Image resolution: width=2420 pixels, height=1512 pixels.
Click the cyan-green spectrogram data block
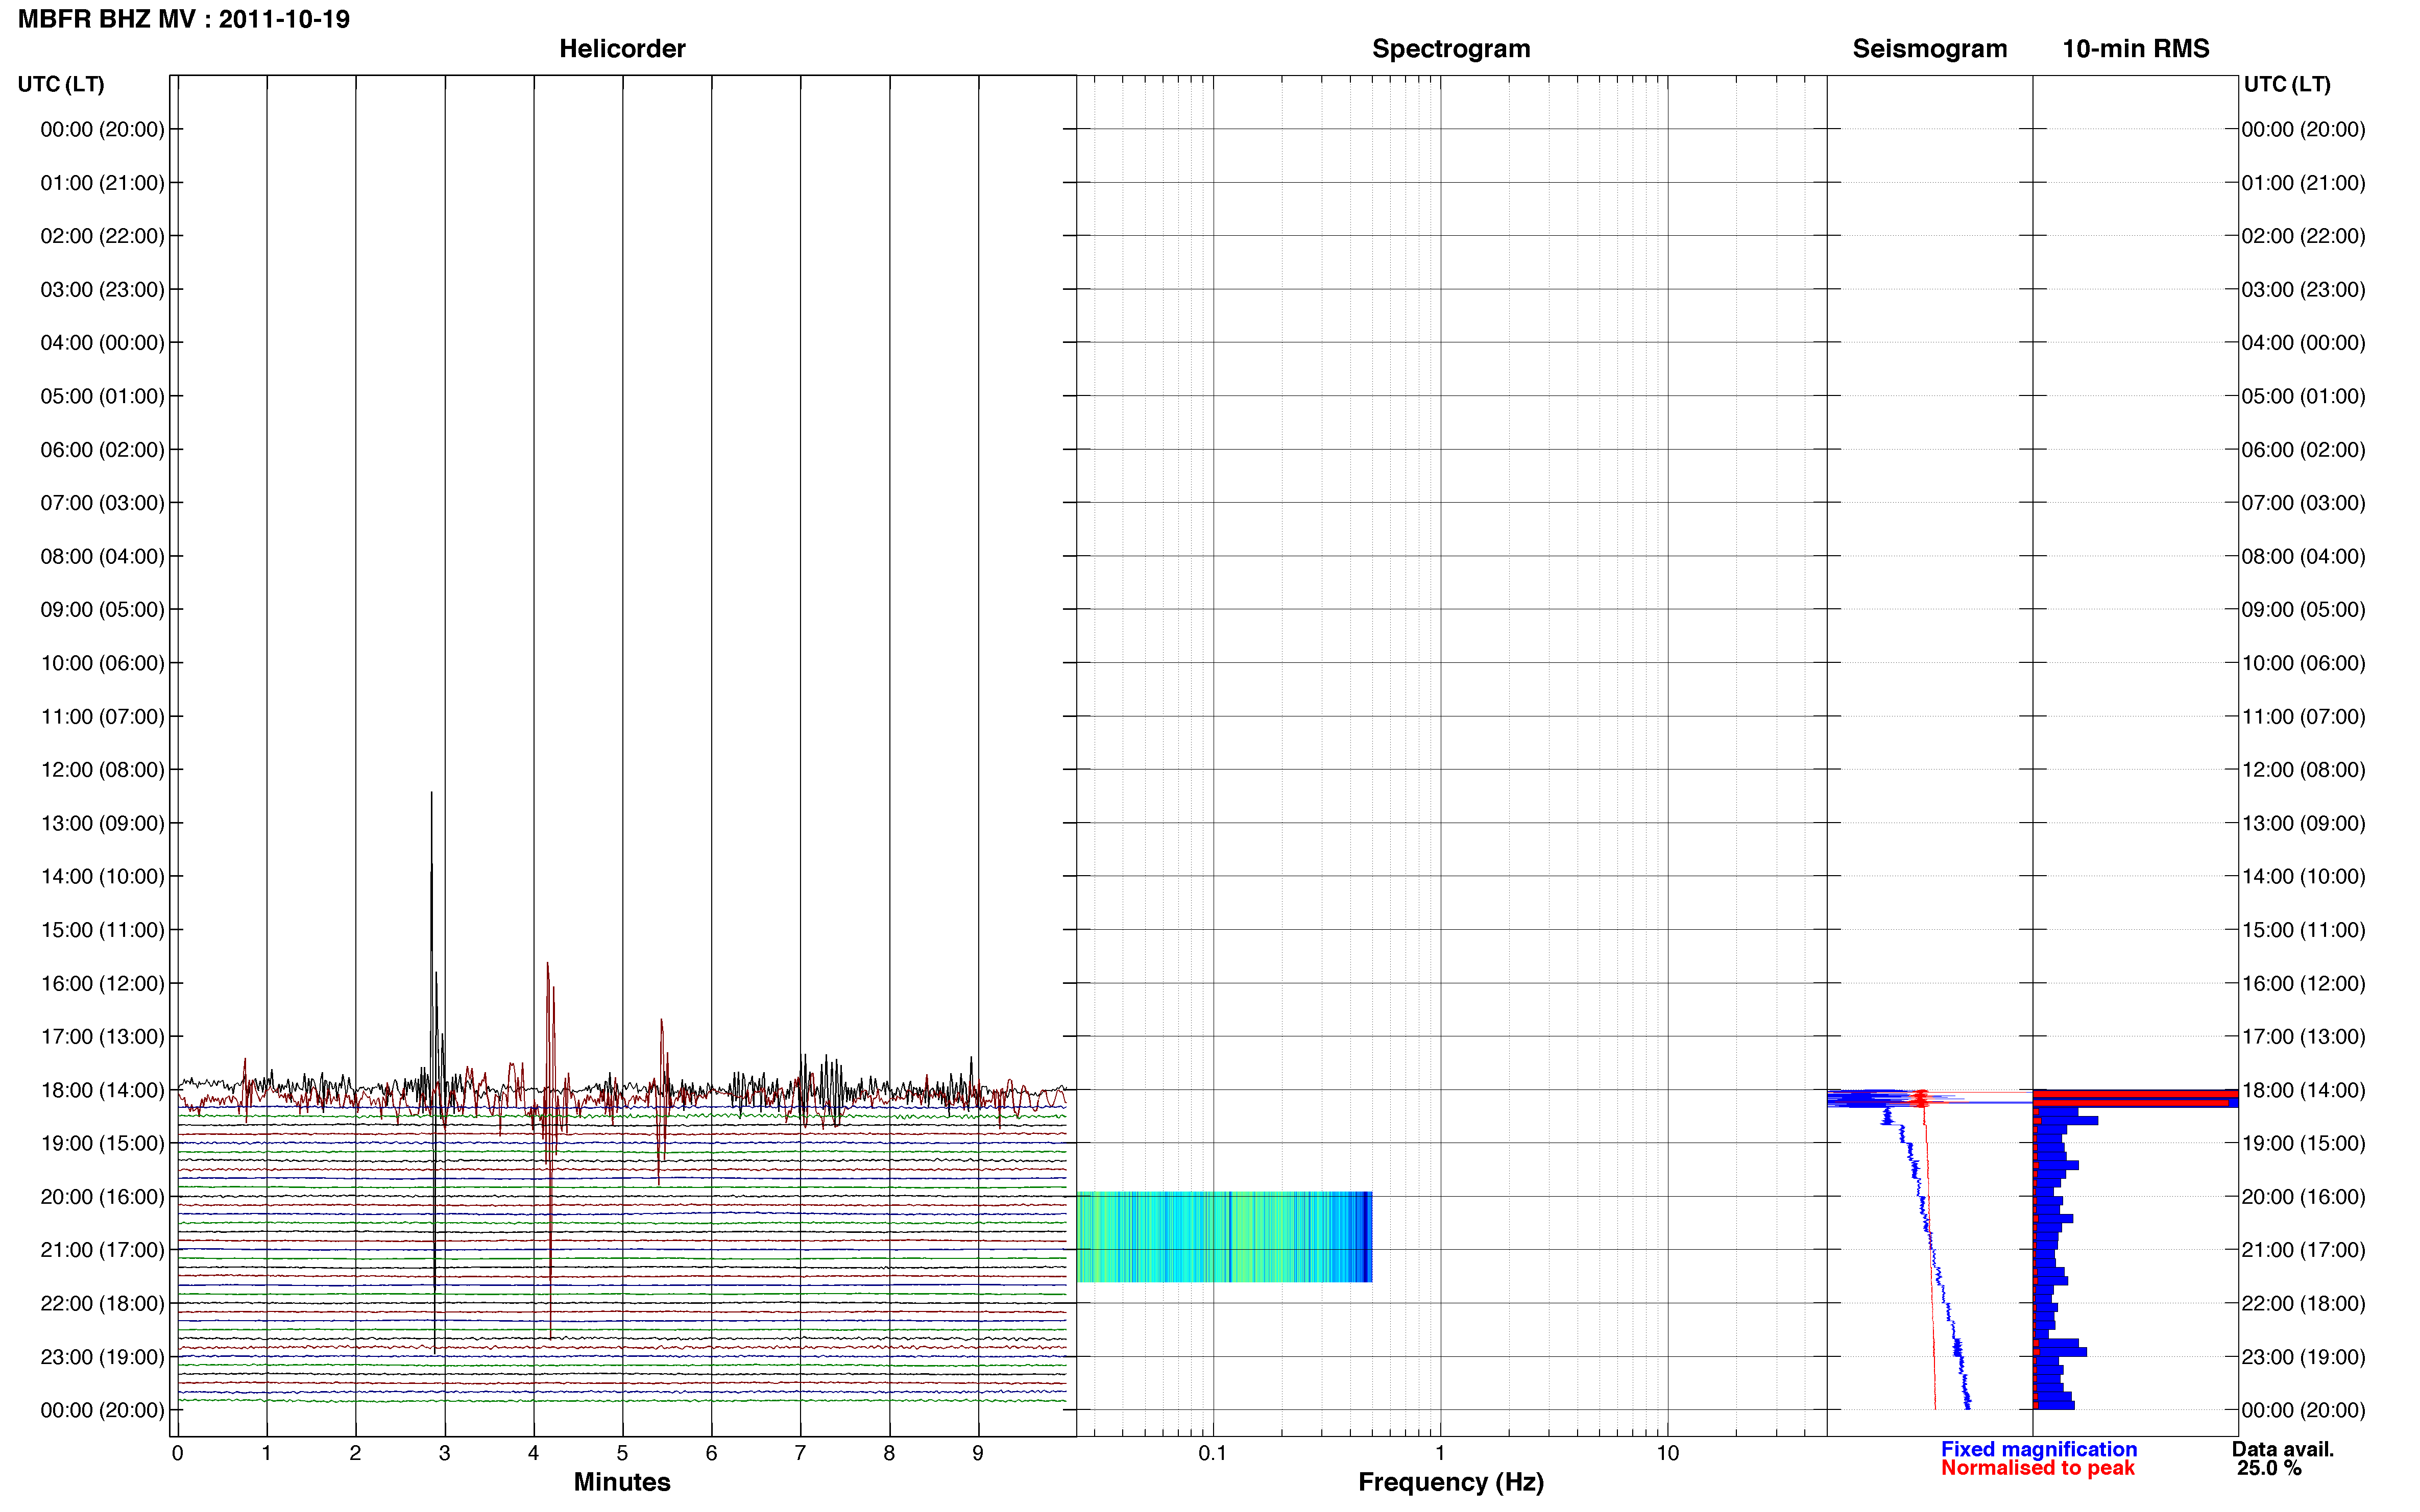pos(1223,1237)
